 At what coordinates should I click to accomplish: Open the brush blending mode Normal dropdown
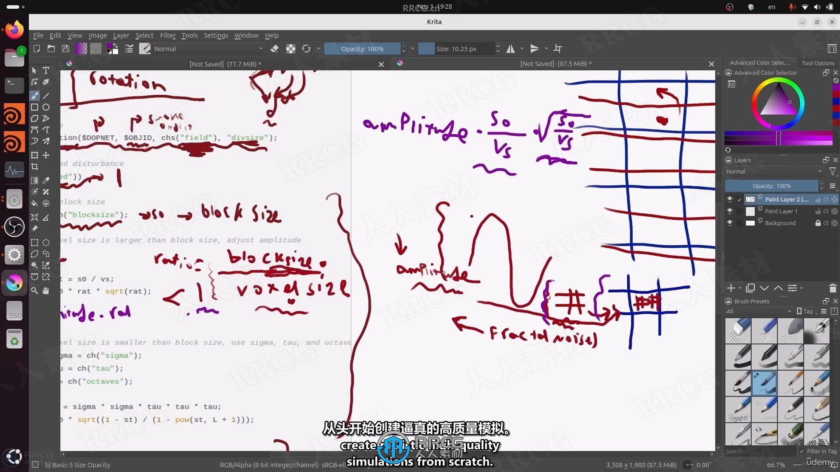pyautogui.click(x=208, y=49)
